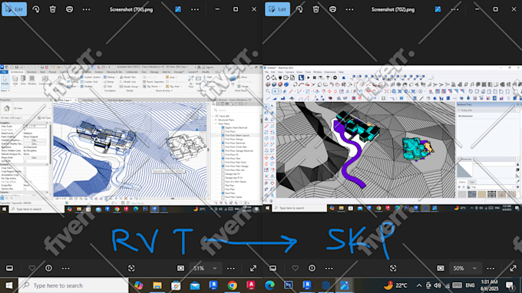Open bottom-left ellipsis menu in Screenshot (702) window
This screenshot has width=522, height=293.
(x=329, y=268)
